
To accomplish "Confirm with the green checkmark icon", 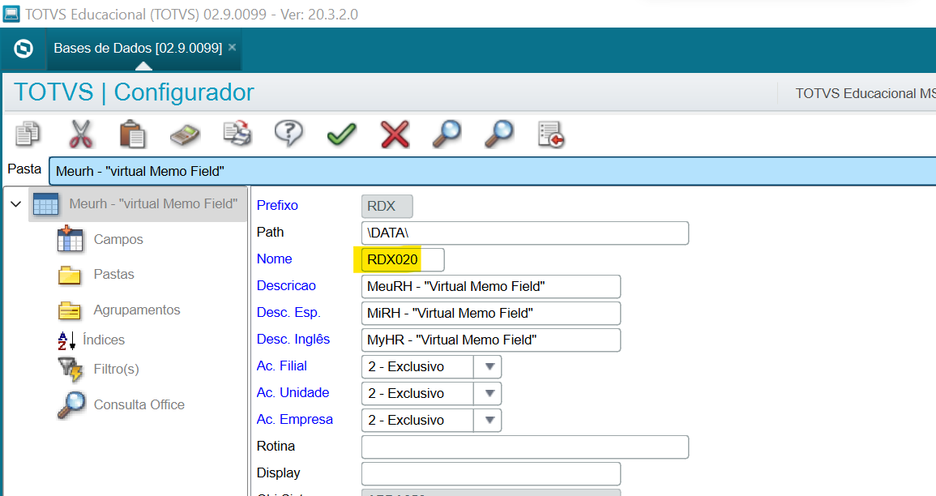I will (341, 135).
